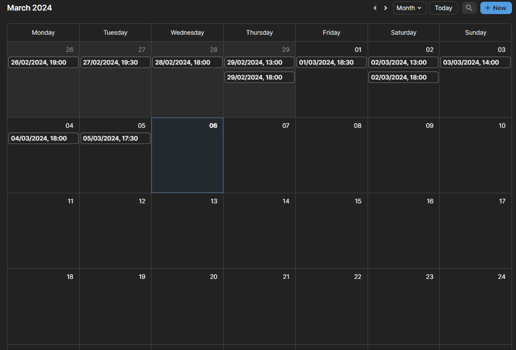
Task: Go to the next month arrow
Action: [x=386, y=8]
